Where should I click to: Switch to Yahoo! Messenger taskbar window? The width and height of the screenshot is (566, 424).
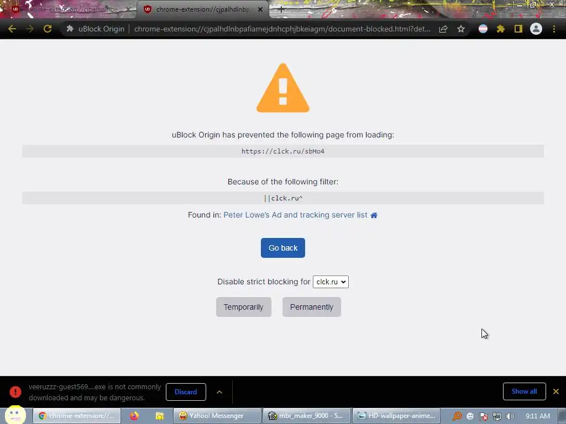click(217, 416)
